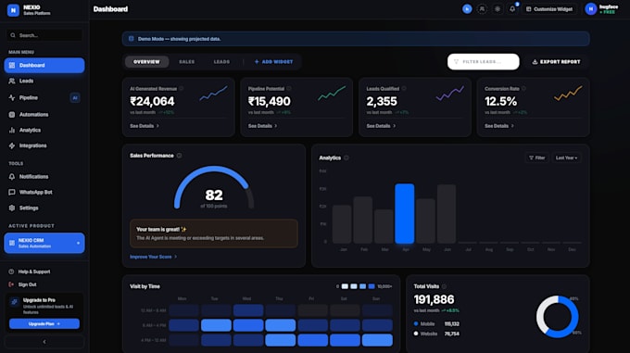Click Customize Widget in the top bar
Viewport: 630px width, 353px height.
pyautogui.click(x=549, y=9)
